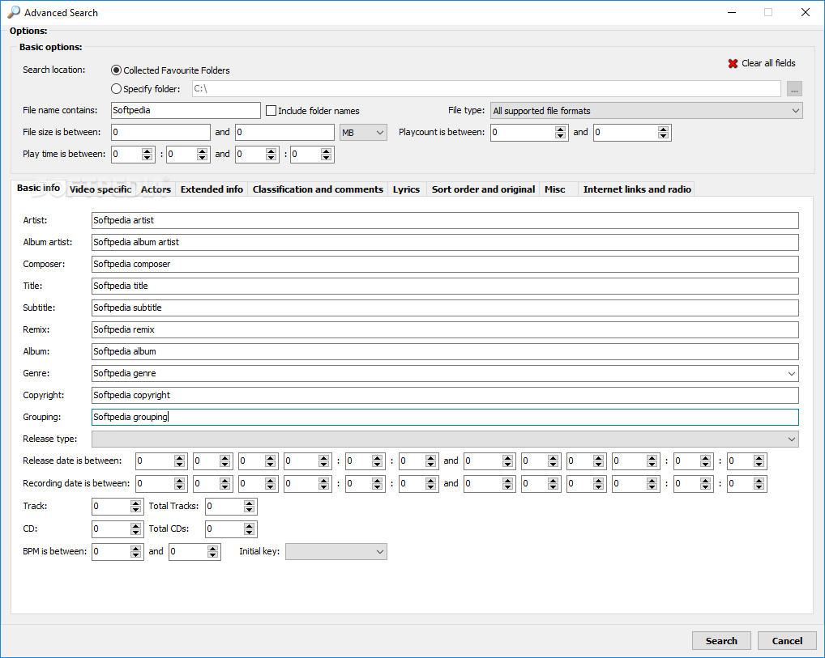The height and width of the screenshot is (658, 825).
Task: Go to Internet links and radio tab
Action: [637, 189]
